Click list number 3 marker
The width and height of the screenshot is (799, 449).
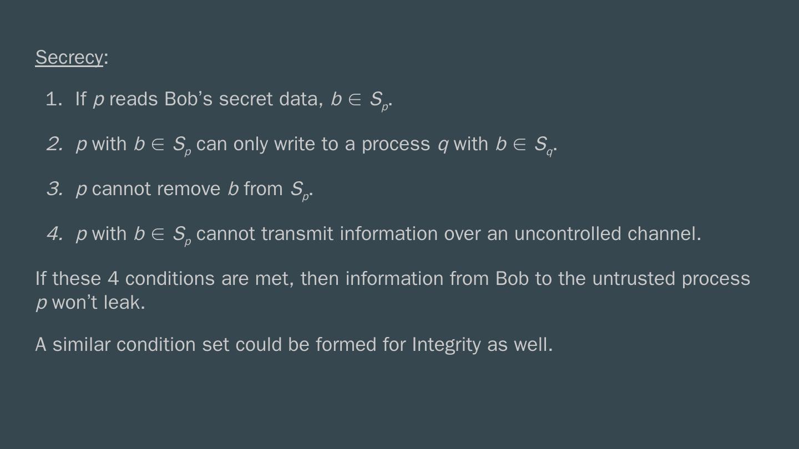(x=54, y=190)
